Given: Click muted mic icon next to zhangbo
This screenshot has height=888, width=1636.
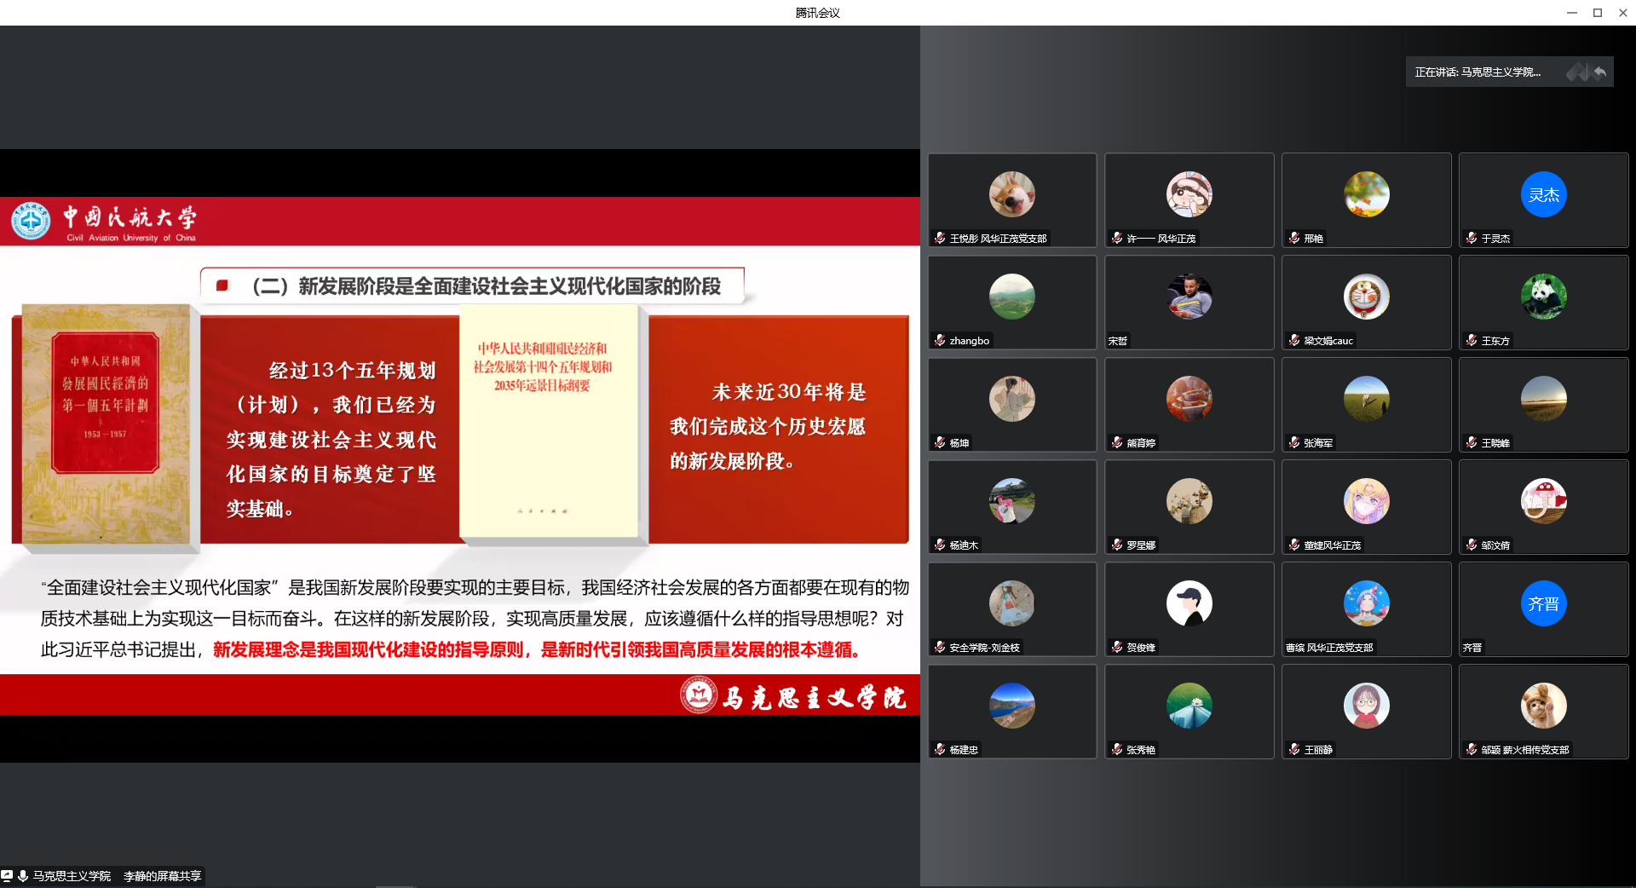Looking at the screenshot, I should pyautogui.click(x=940, y=340).
